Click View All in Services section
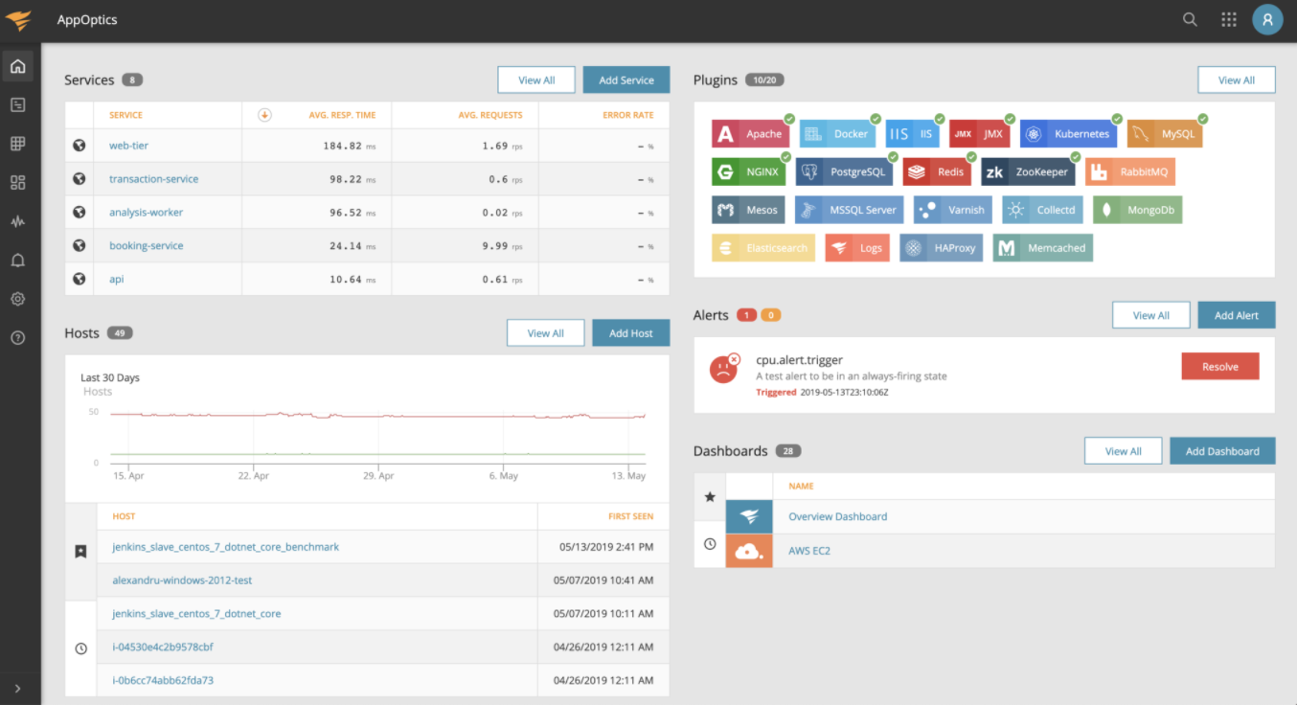 pyautogui.click(x=536, y=80)
